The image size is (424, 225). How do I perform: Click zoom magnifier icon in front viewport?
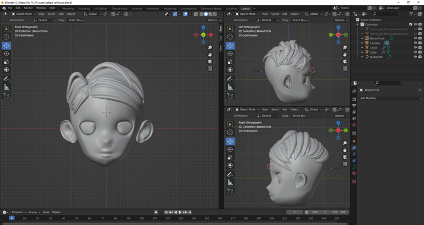[210, 47]
